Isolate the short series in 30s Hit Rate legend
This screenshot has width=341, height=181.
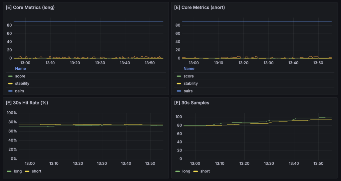[37, 171]
